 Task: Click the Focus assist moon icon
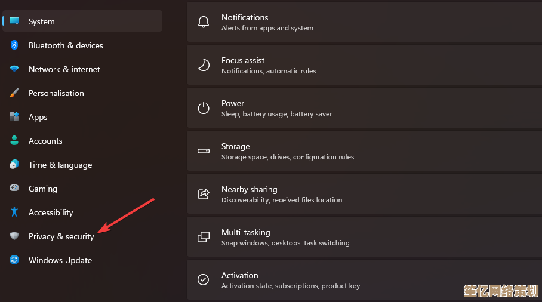pos(203,65)
